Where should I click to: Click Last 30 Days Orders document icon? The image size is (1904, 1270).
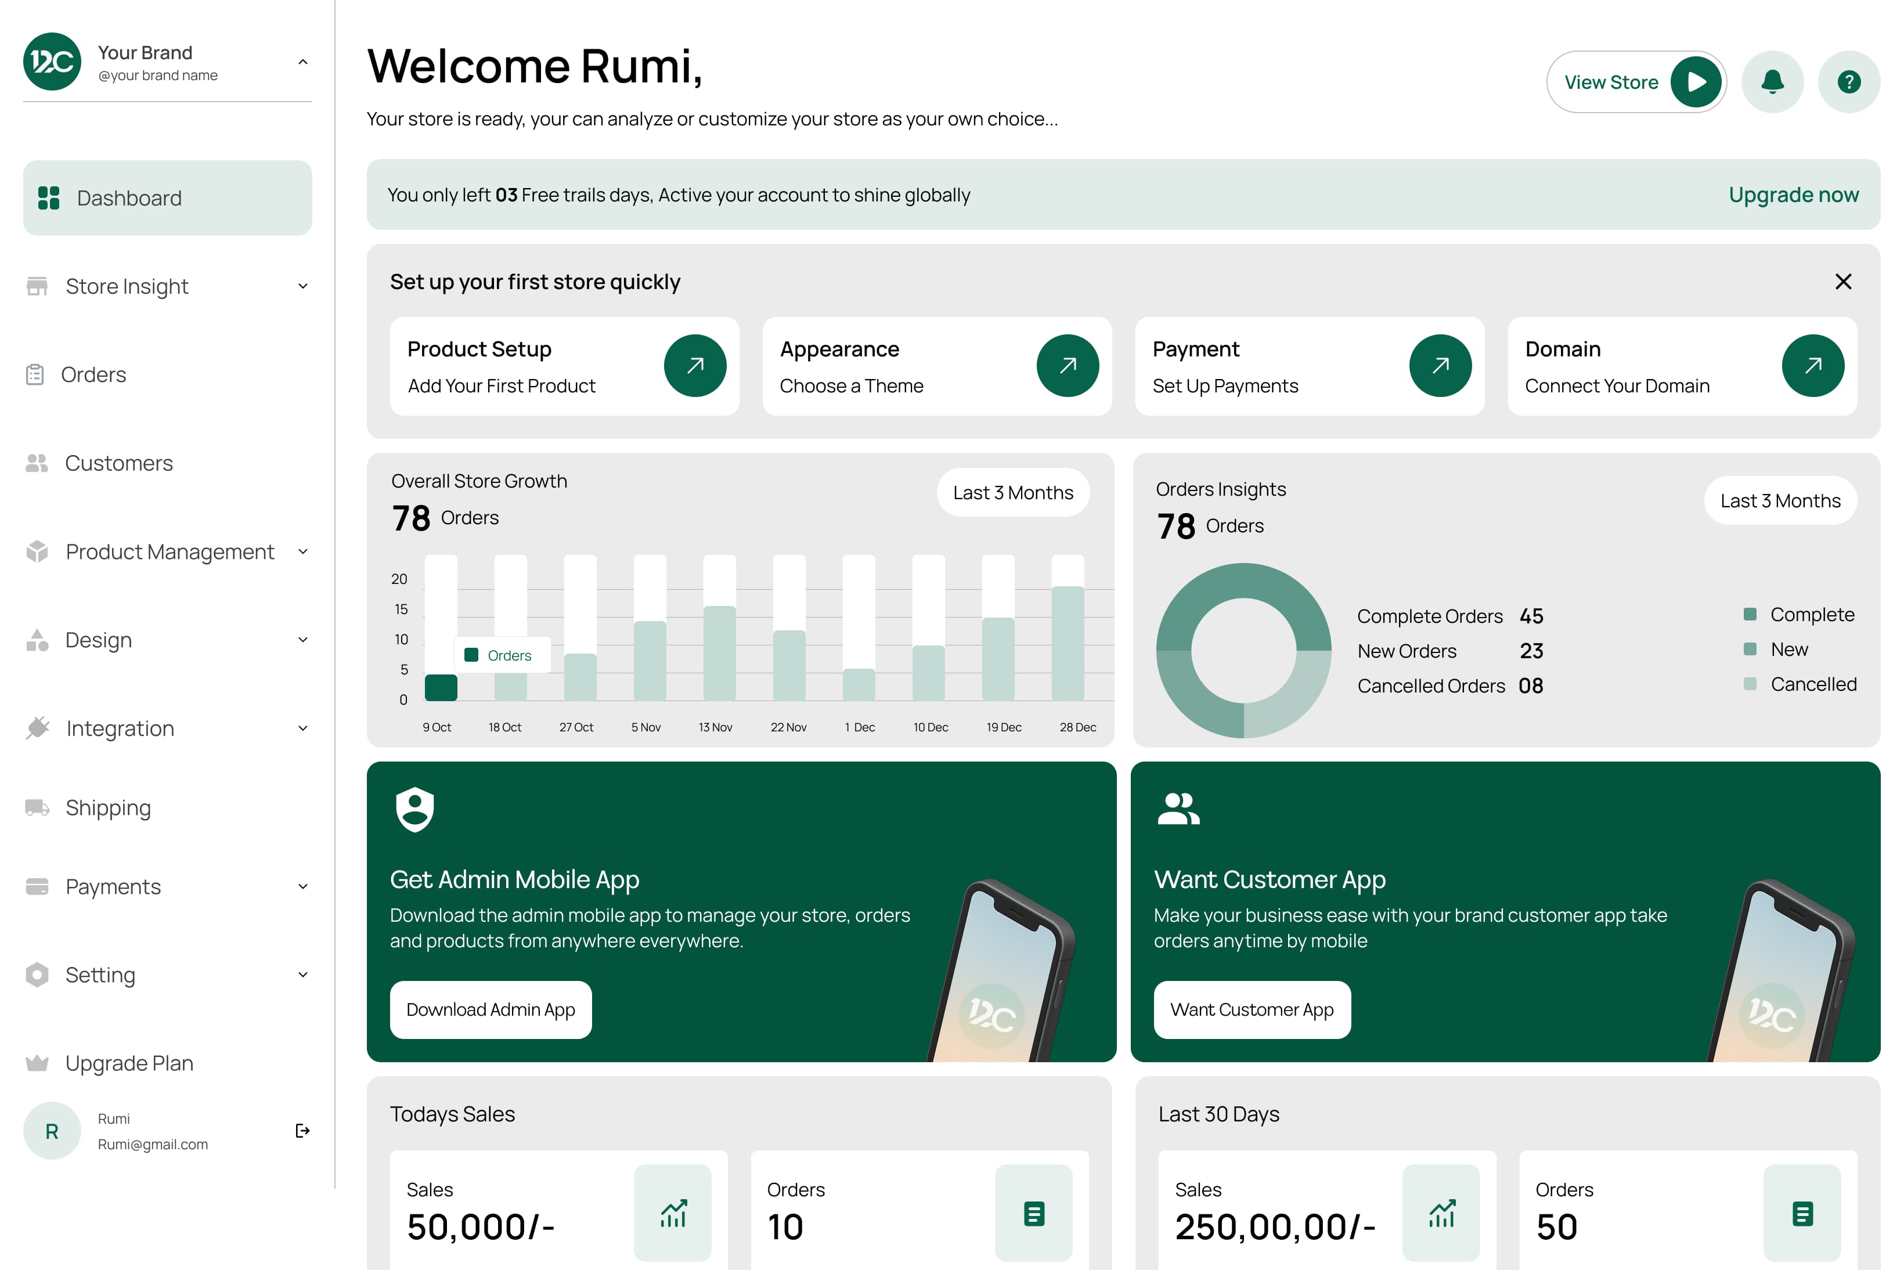pyautogui.click(x=1802, y=1213)
